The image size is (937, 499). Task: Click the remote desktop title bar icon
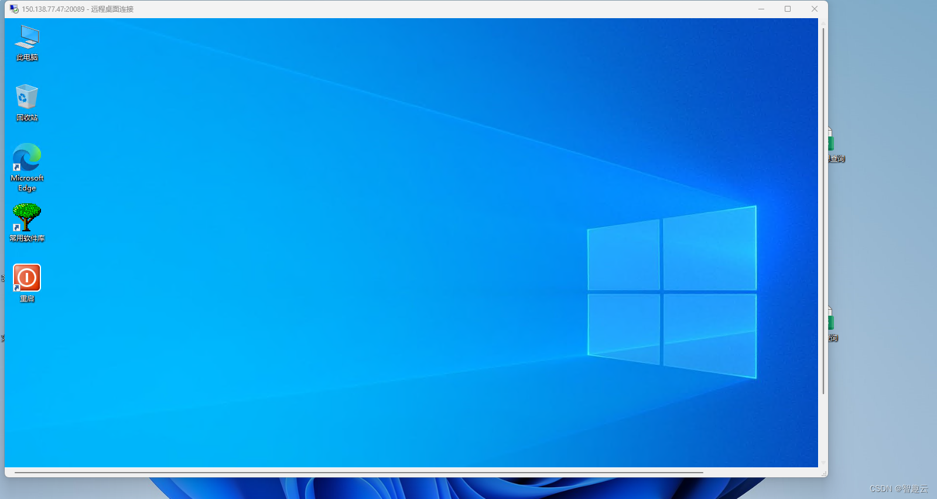pos(14,9)
